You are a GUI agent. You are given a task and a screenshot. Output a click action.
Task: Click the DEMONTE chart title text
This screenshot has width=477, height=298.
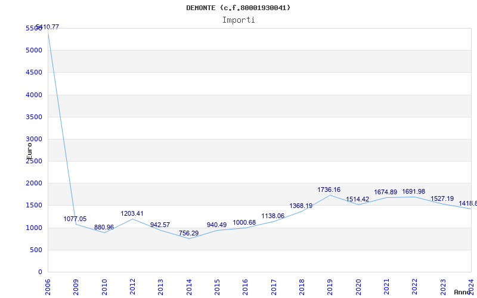click(238, 8)
